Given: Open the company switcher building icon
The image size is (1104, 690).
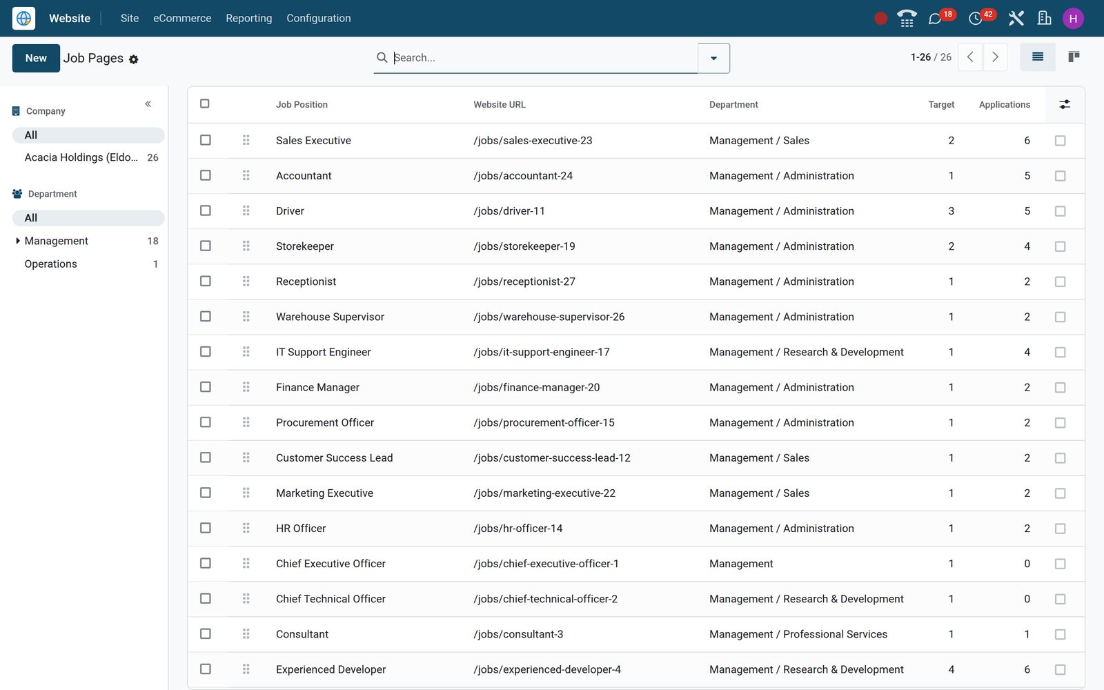Looking at the screenshot, I should [1044, 19].
